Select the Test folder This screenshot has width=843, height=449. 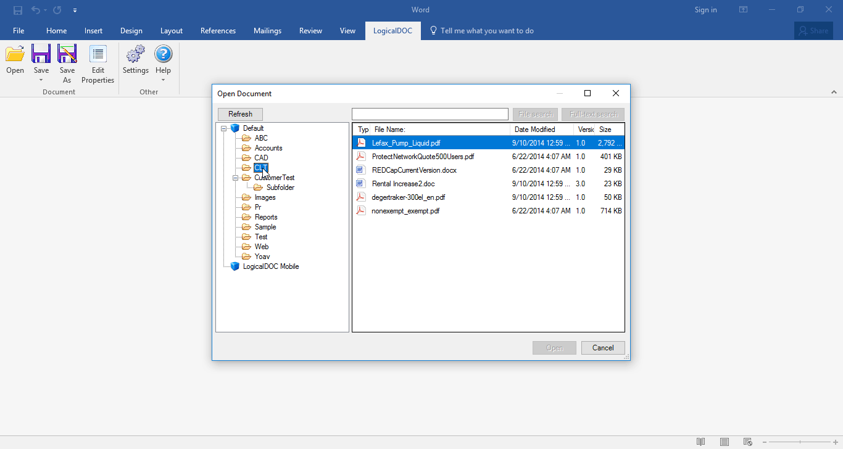tap(261, 237)
